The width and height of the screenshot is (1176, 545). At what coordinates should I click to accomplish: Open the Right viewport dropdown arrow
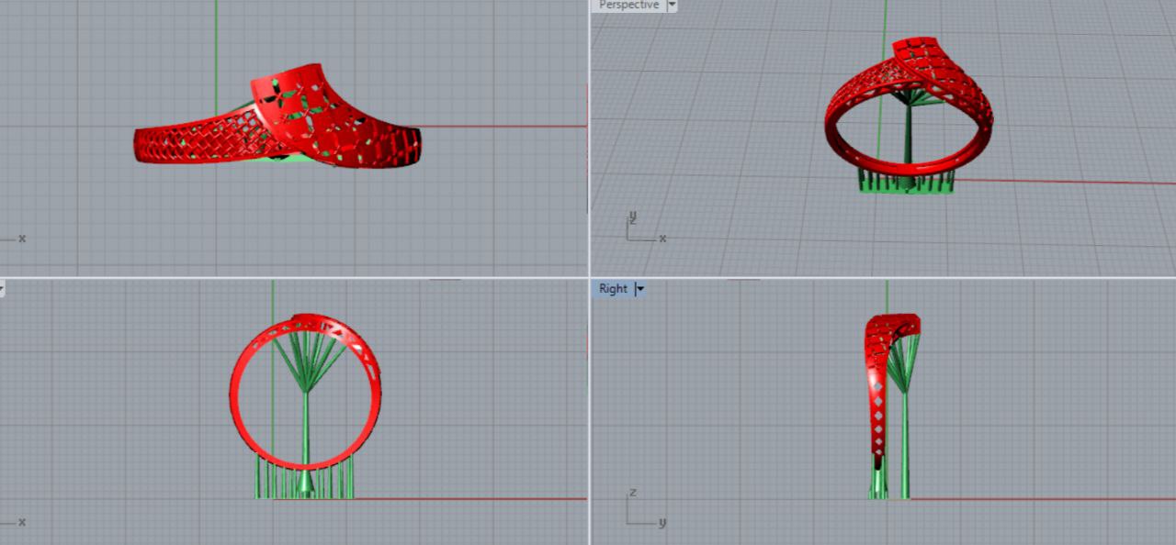pos(640,289)
